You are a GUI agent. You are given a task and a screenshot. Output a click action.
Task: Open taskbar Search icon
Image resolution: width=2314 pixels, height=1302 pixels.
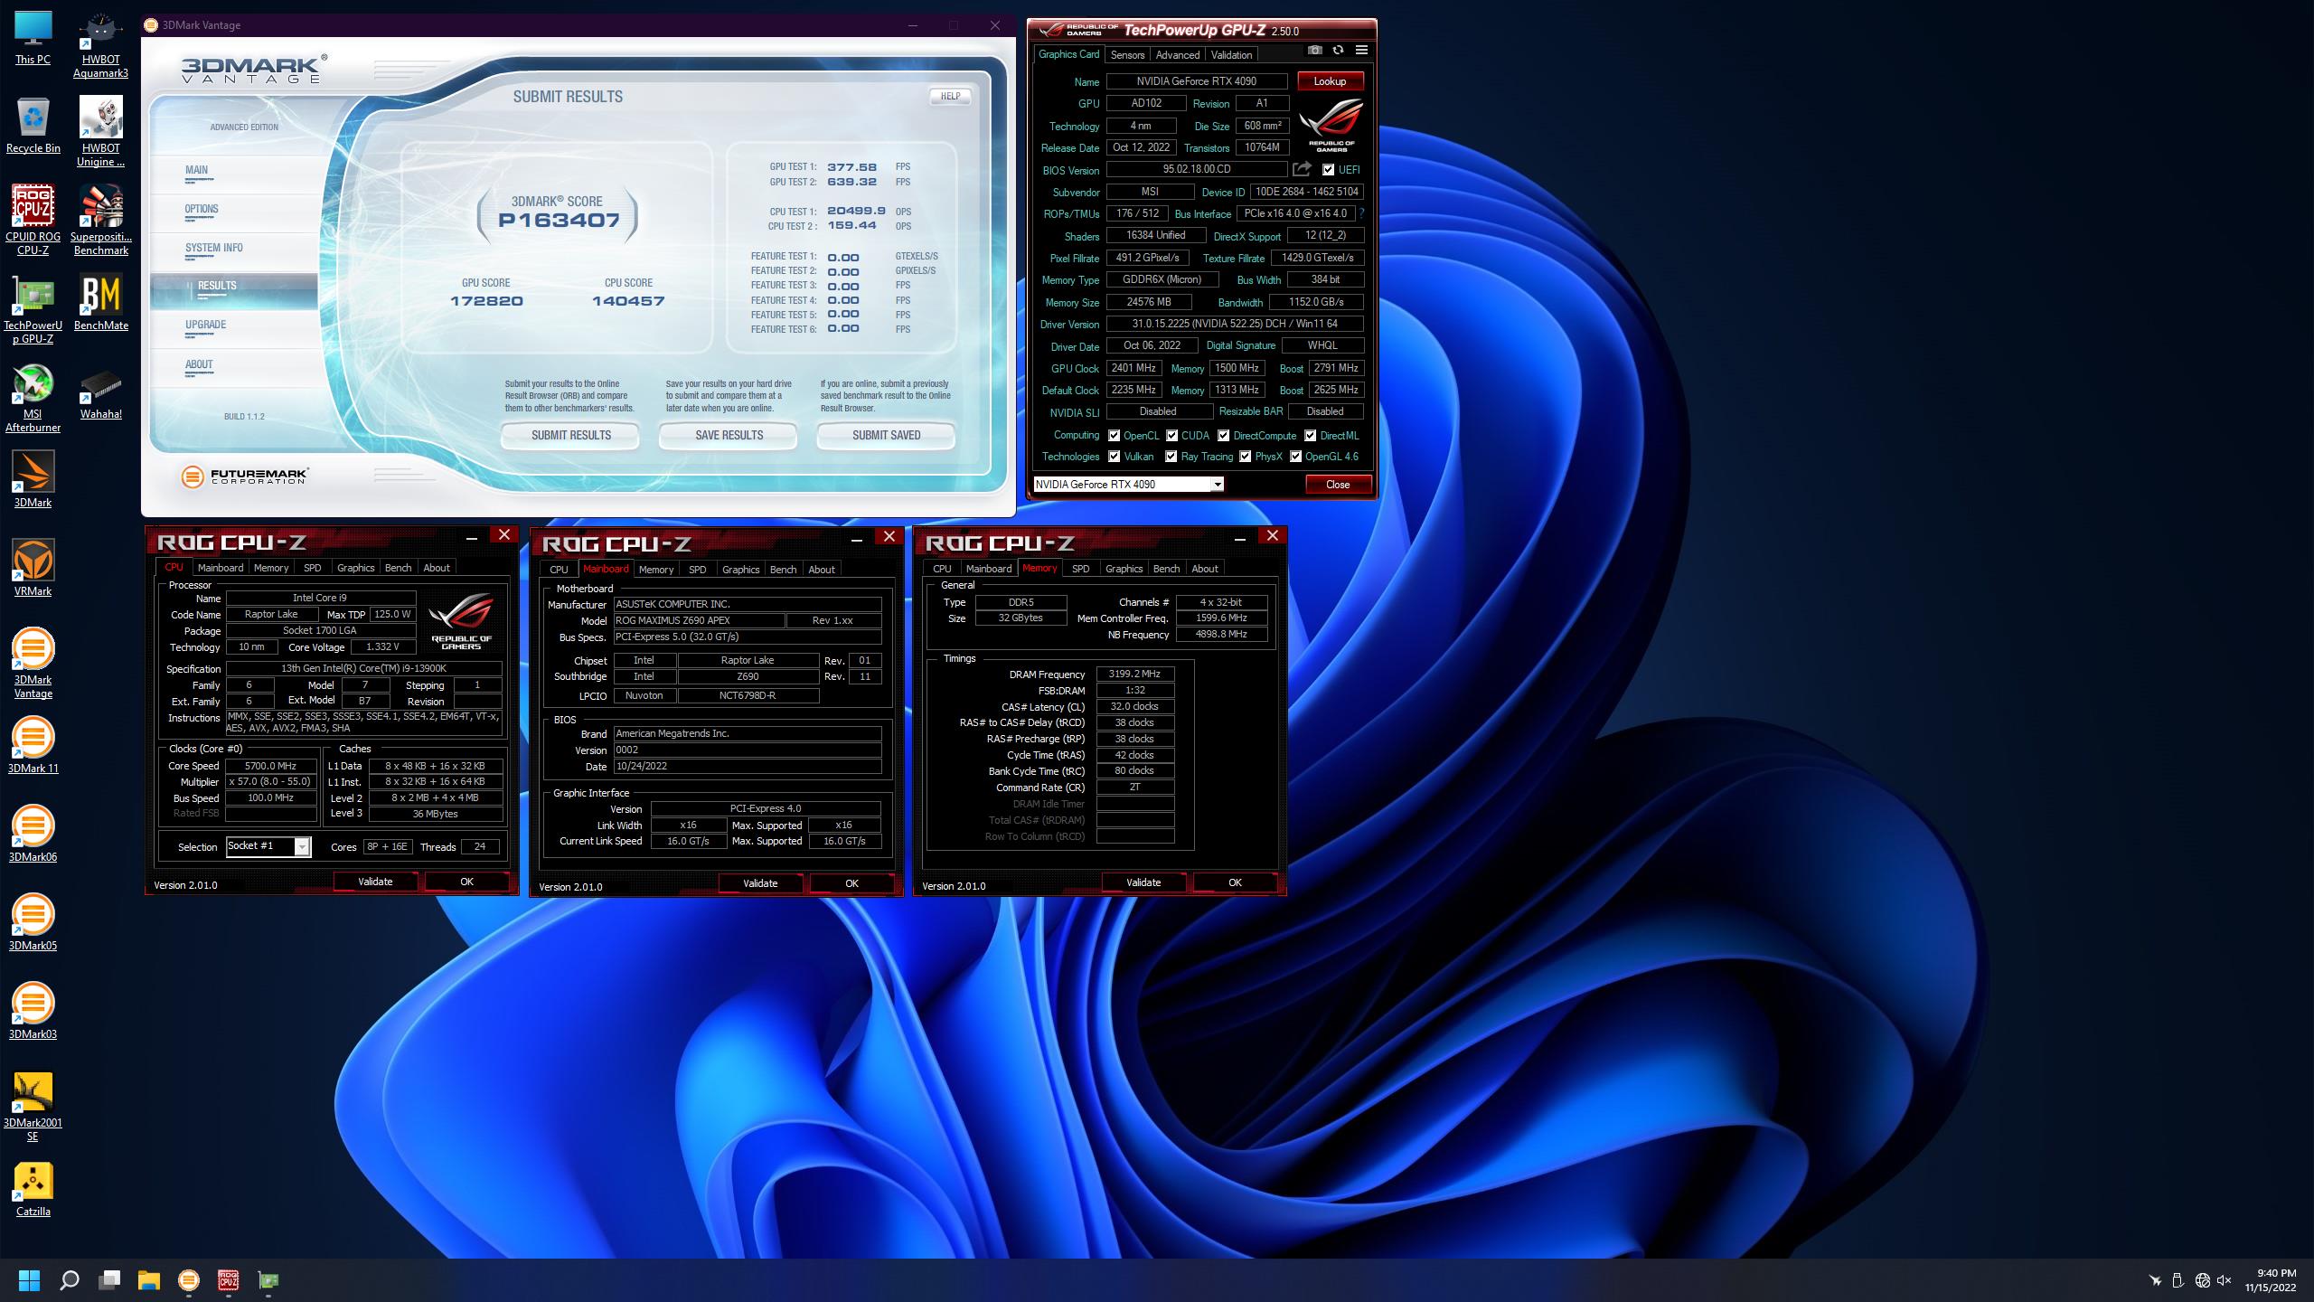[x=70, y=1280]
